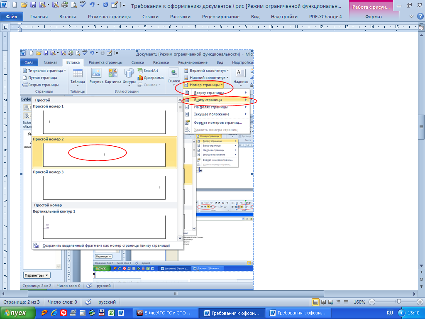425x319 pixels.
Task: Open the Customize Quick Access Toolbar dropdown
Action: (x=124, y=5)
